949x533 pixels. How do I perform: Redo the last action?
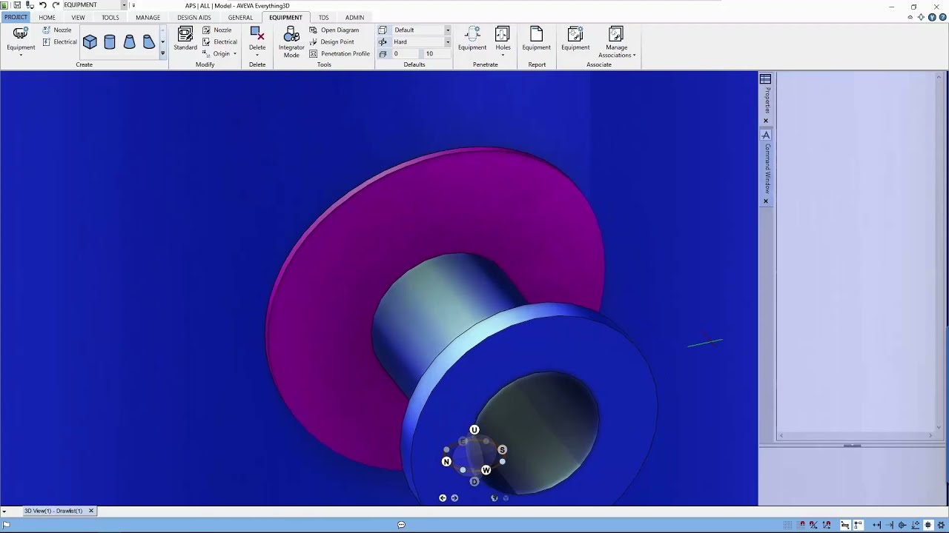(x=56, y=5)
